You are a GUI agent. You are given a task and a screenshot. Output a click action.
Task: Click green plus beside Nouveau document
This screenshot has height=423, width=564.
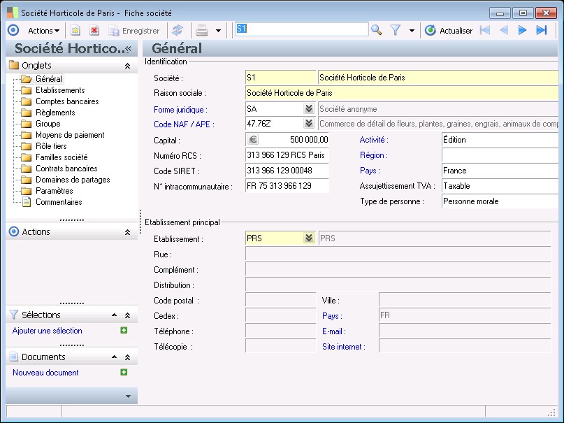pos(124,373)
